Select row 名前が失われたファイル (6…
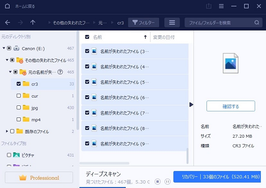The height and width of the screenshot is (188, 266). tap(135, 97)
